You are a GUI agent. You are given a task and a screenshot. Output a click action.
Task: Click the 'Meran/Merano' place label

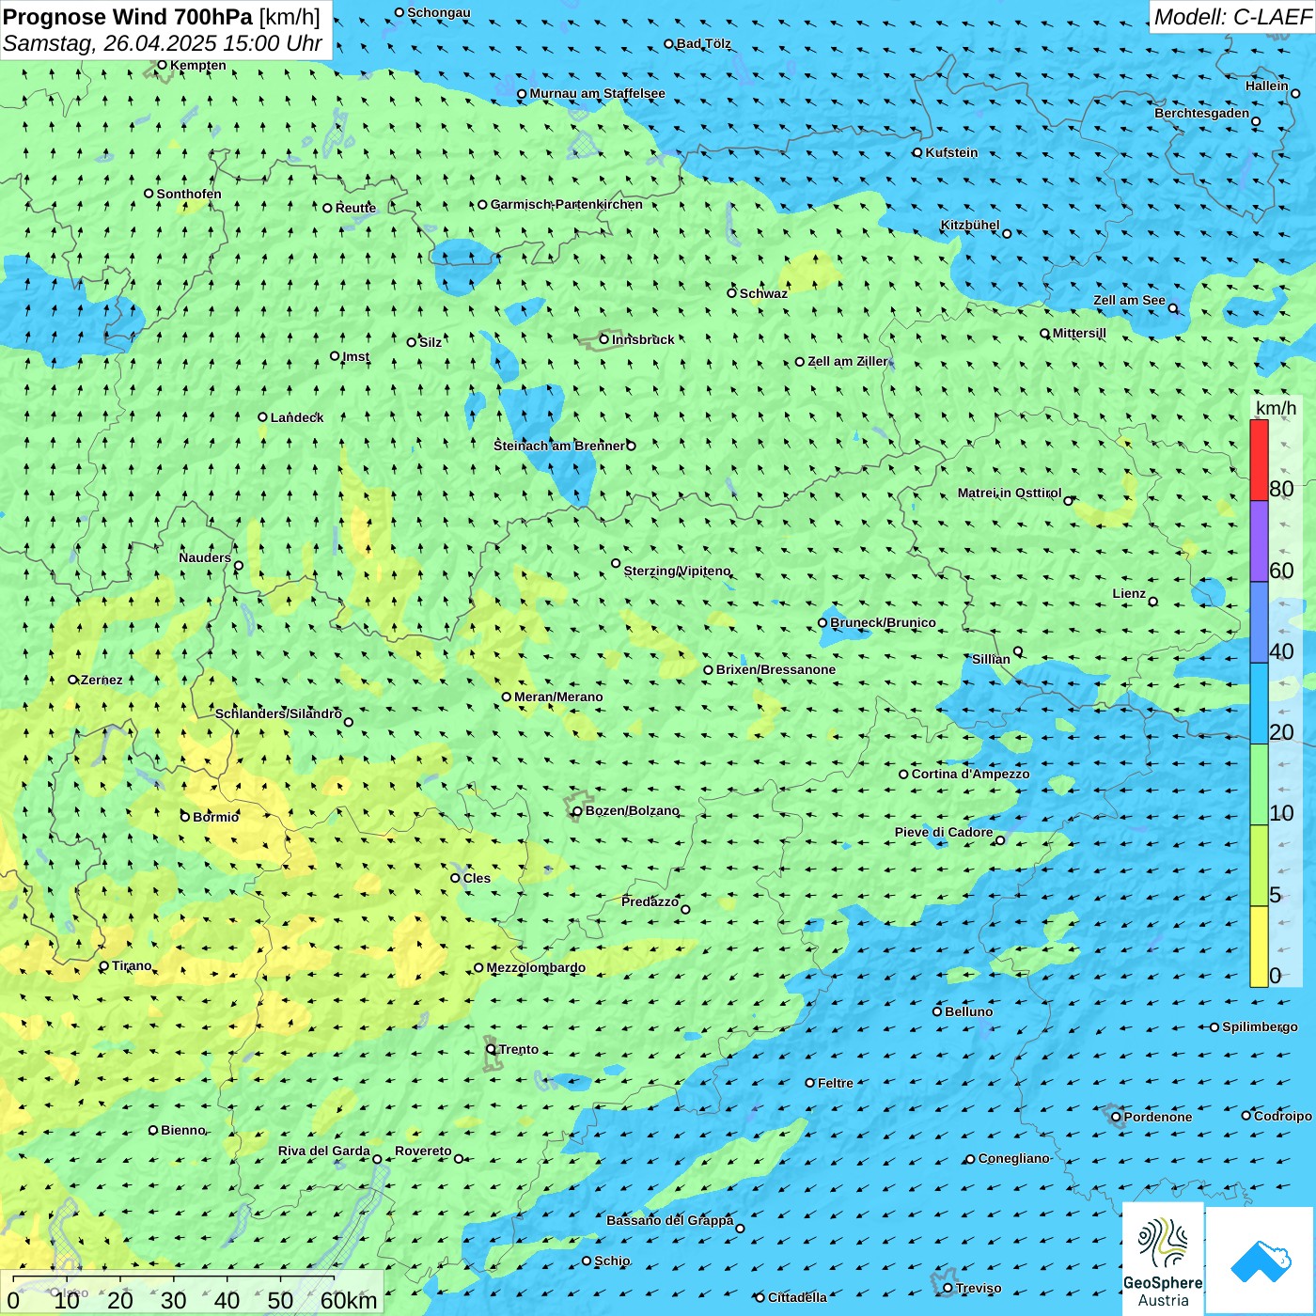558,697
